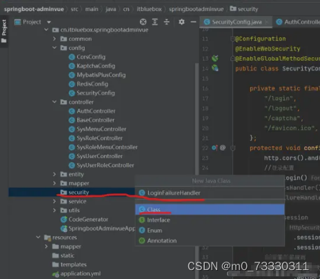Switch to the SecurityConfig.java editor tab

[237, 22]
